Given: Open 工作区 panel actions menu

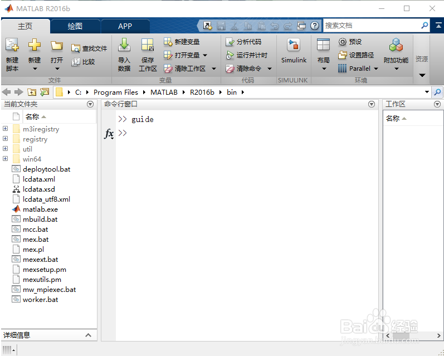Looking at the screenshot, I should [437, 104].
